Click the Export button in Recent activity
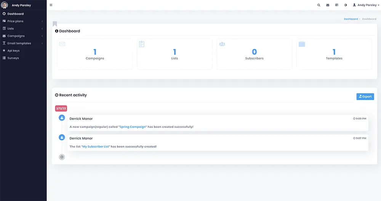The width and height of the screenshot is (381, 201). 365,96
